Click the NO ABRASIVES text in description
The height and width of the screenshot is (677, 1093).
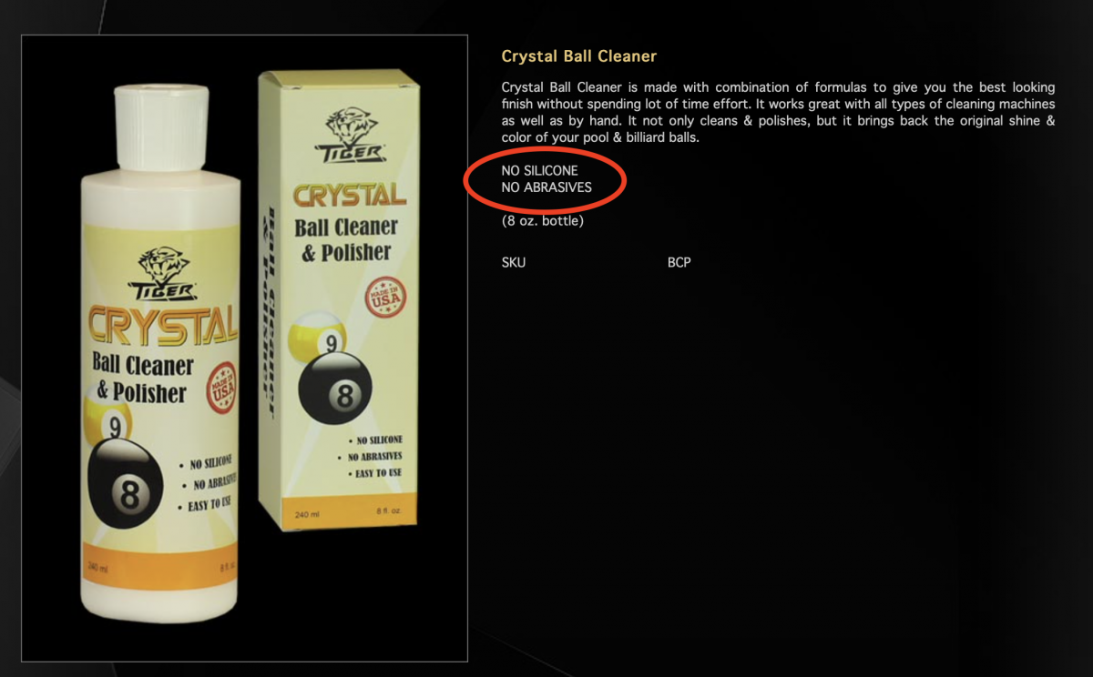pyautogui.click(x=546, y=187)
